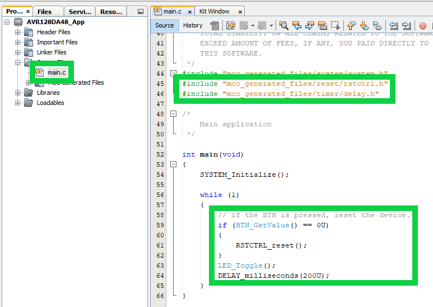The image size is (433, 307).
Task: Open the Files panel tab
Action: coord(45,11)
